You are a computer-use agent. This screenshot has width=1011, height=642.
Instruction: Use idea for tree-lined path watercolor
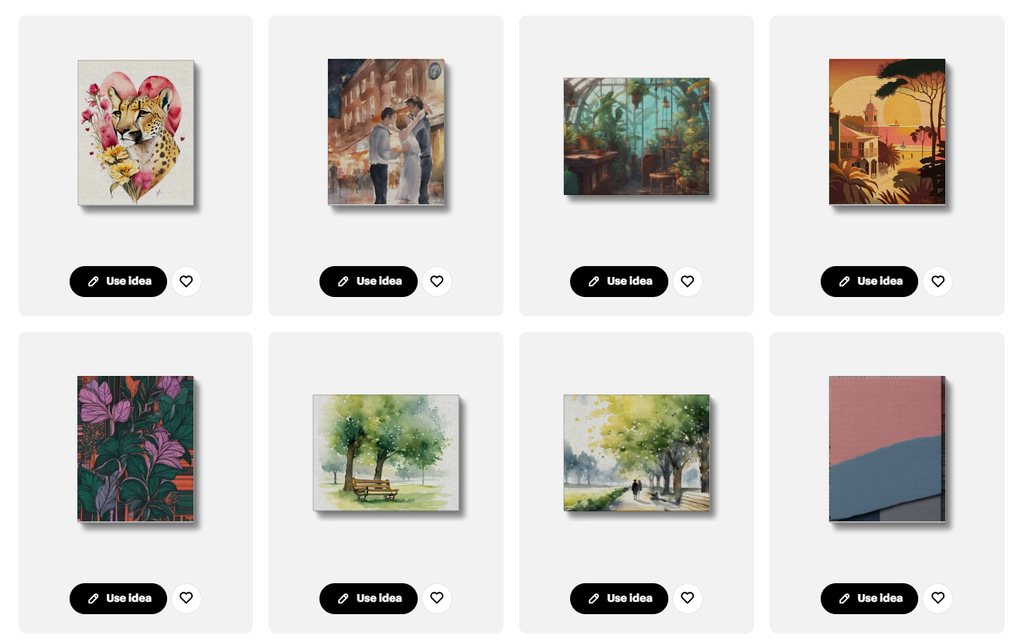pyautogui.click(x=619, y=599)
